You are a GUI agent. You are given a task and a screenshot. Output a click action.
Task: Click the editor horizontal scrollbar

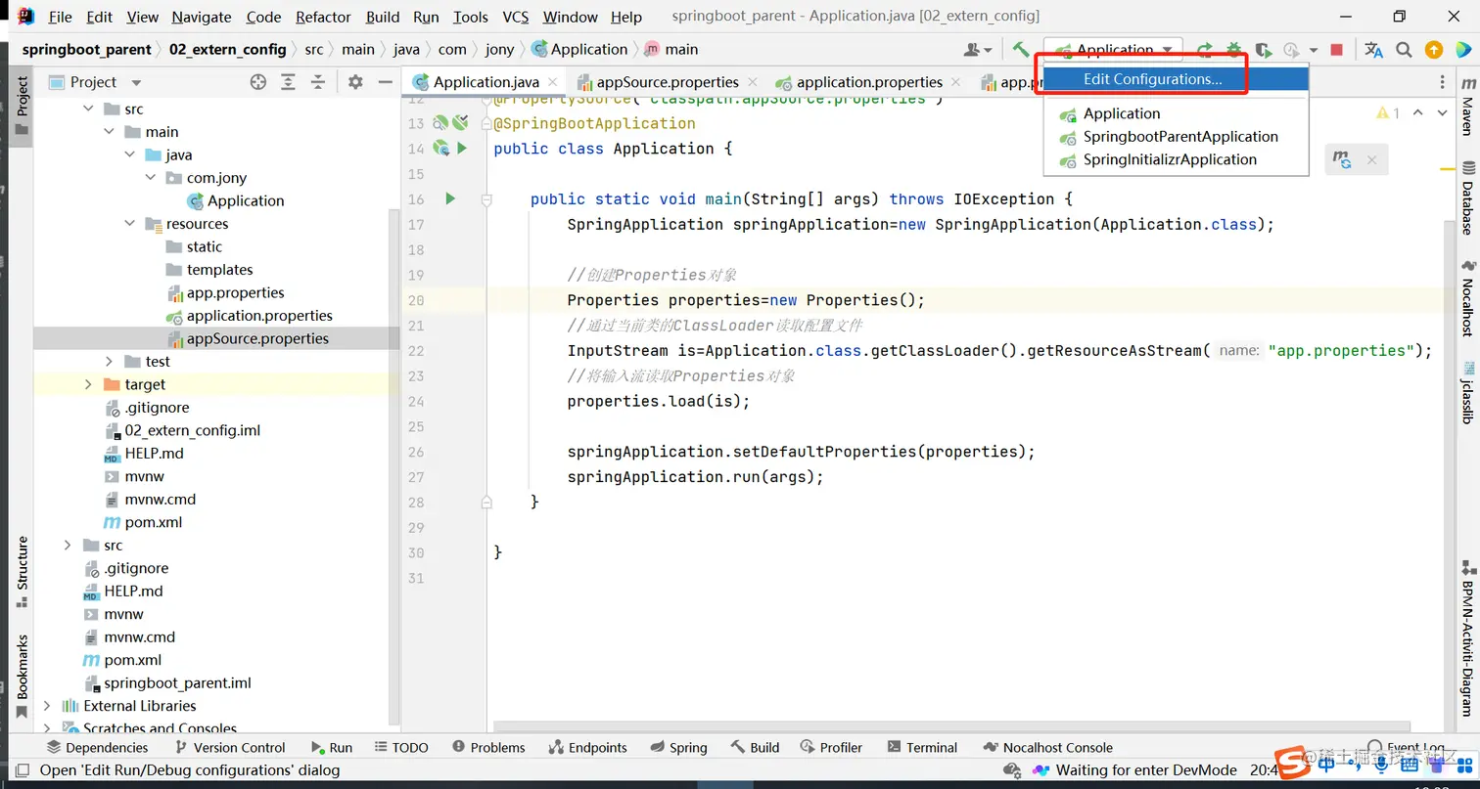pyautogui.click(x=949, y=726)
